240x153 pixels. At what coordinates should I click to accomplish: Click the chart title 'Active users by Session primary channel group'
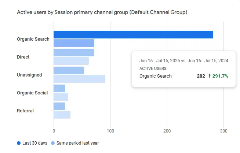(x=102, y=12)
